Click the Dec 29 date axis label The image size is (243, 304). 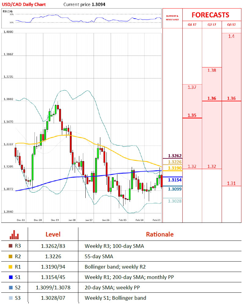55,220
